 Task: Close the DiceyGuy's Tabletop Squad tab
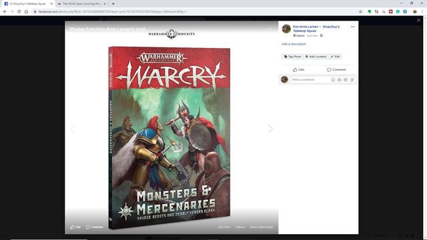pos(51,4)
